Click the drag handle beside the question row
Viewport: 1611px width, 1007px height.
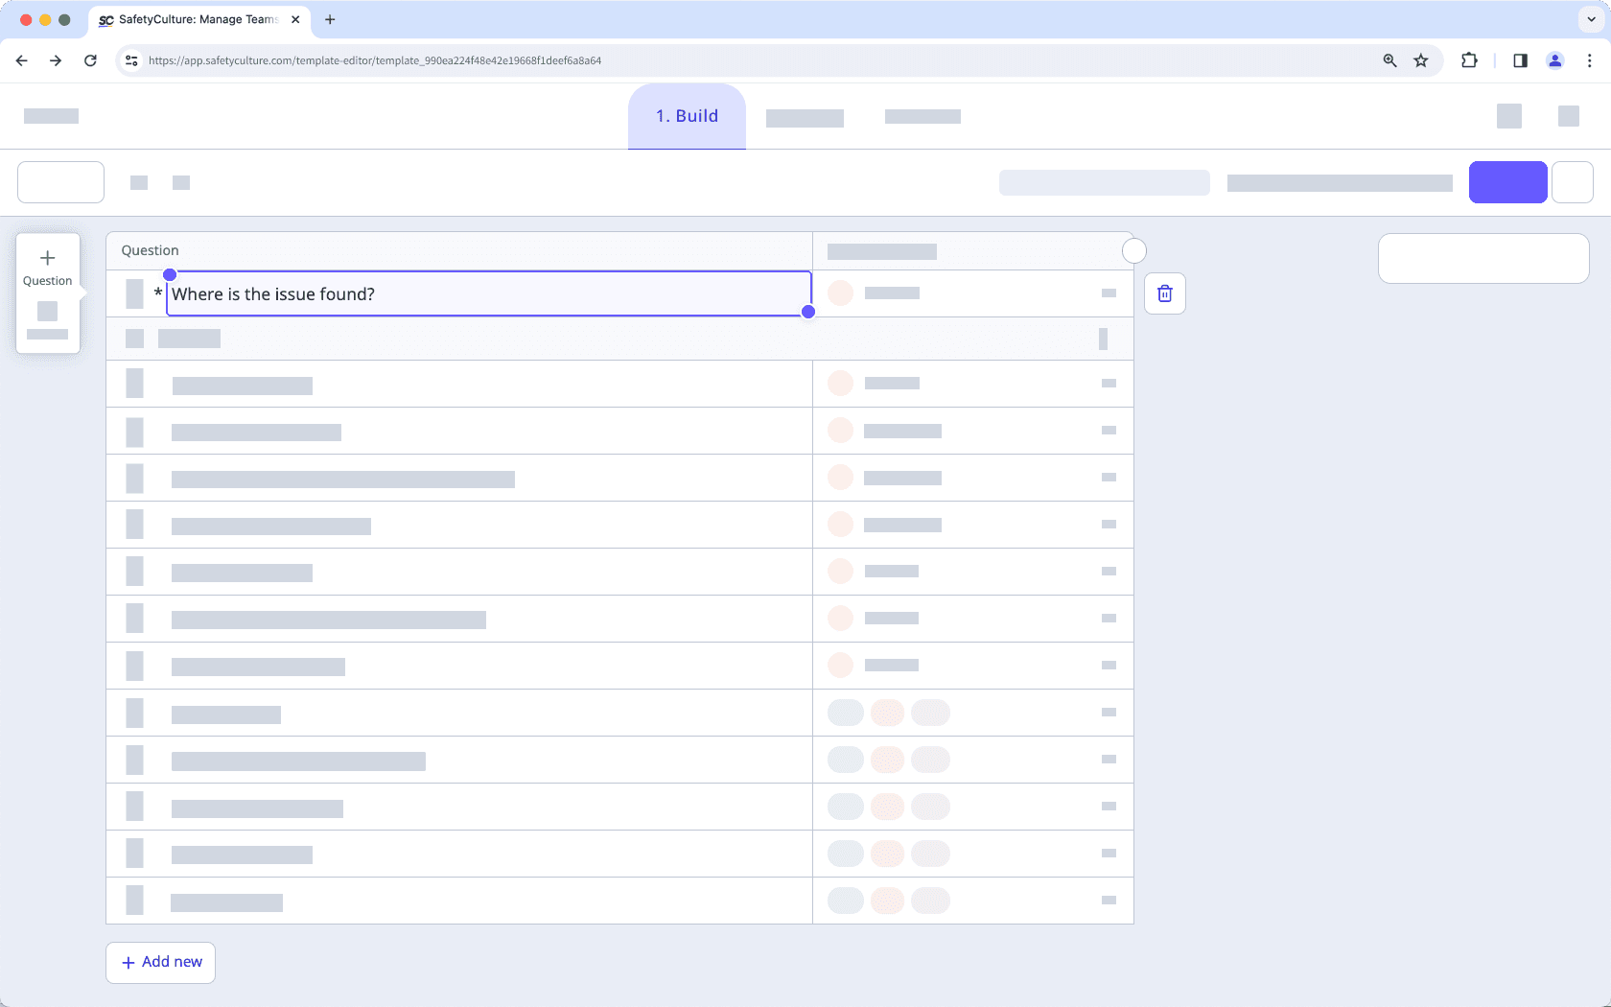(133, 293)
